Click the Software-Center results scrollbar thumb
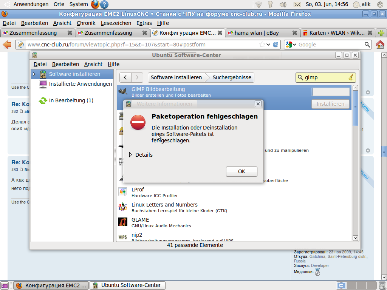The width and height of the screenshot is (387, 290). point(355,108)
